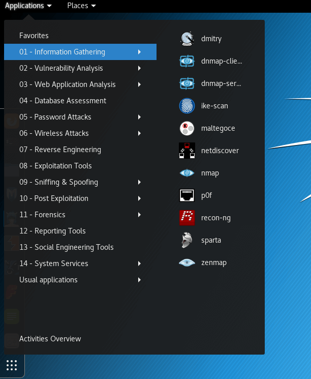
Task: Click the p0f ethernet port icon
Action: click(187, 195)
